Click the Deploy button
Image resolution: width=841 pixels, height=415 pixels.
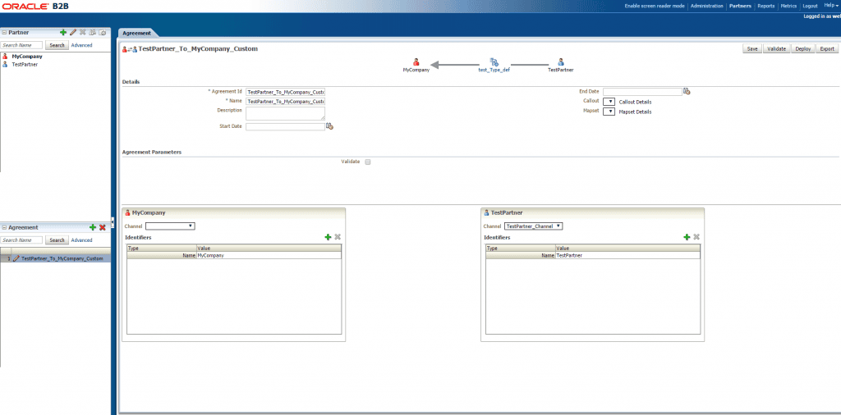(803, 48)
